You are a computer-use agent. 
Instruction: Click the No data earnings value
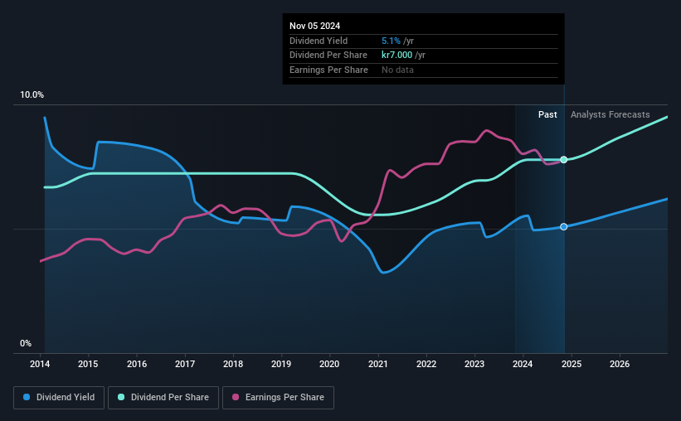397,70
